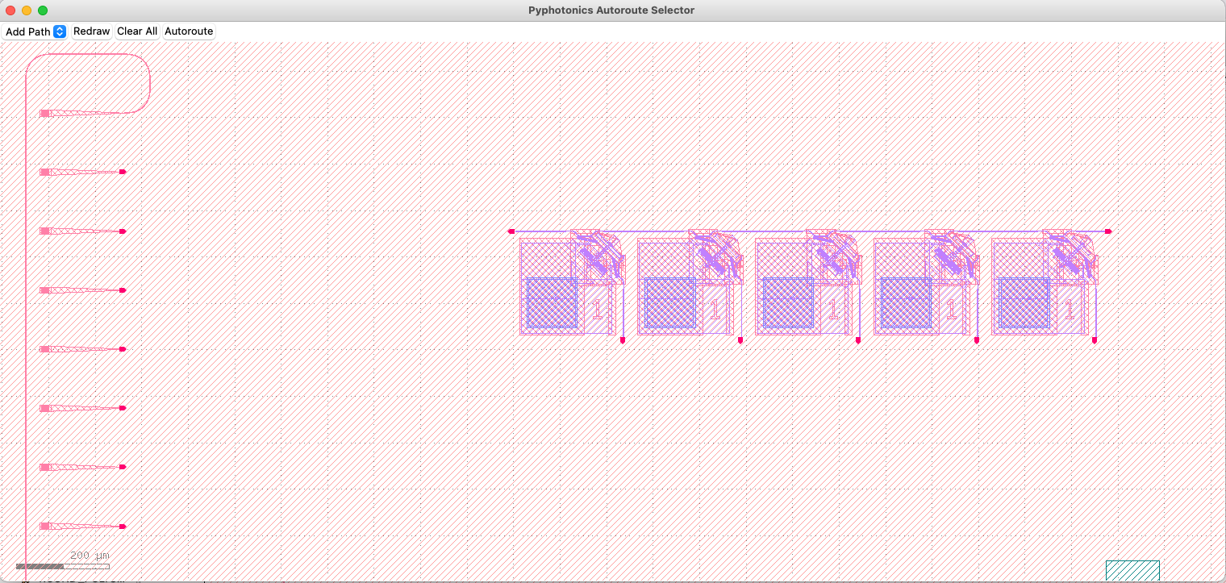Click the Redraw button
The width and height of the screenshot is (1226, 583).
[x=91, y=31]
